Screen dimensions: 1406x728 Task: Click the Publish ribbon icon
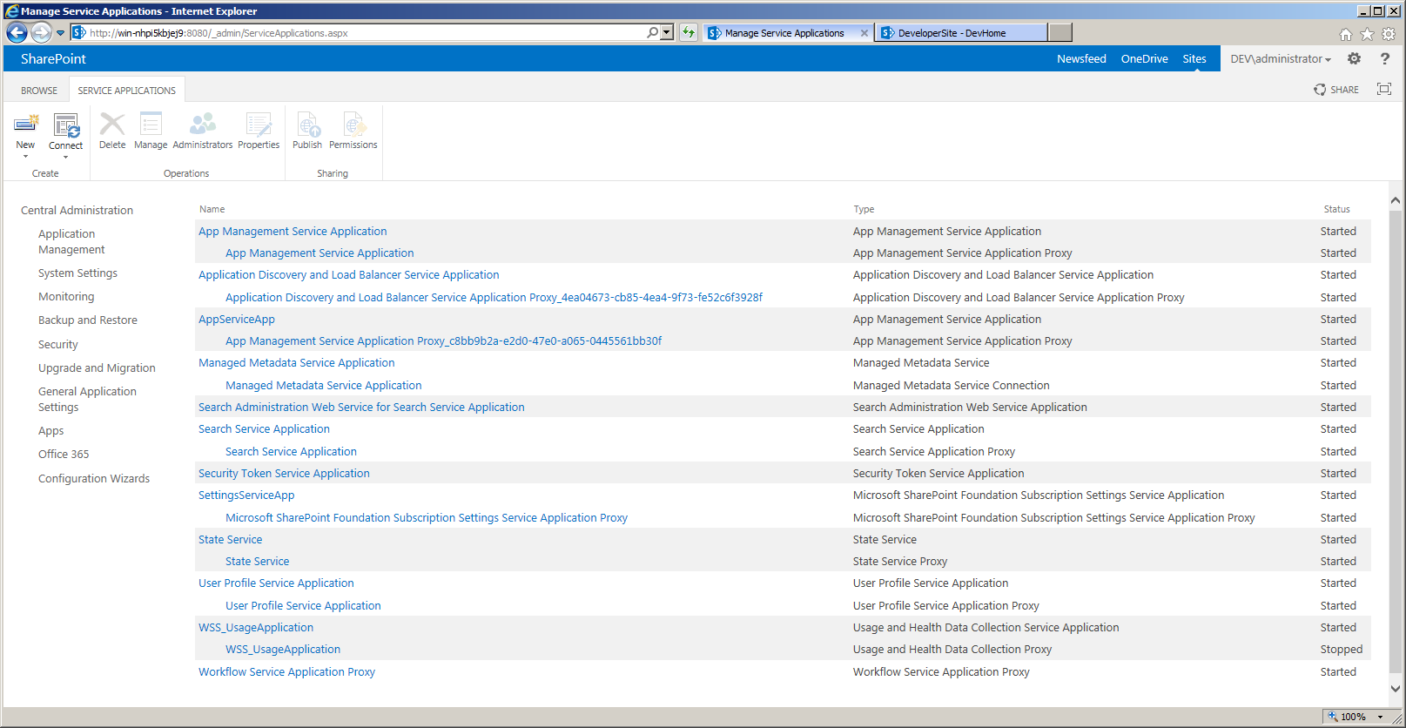point(307,125)
